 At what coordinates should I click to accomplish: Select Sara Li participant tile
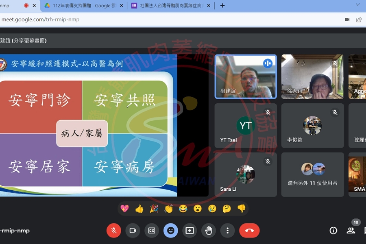(x=246, y=174)
